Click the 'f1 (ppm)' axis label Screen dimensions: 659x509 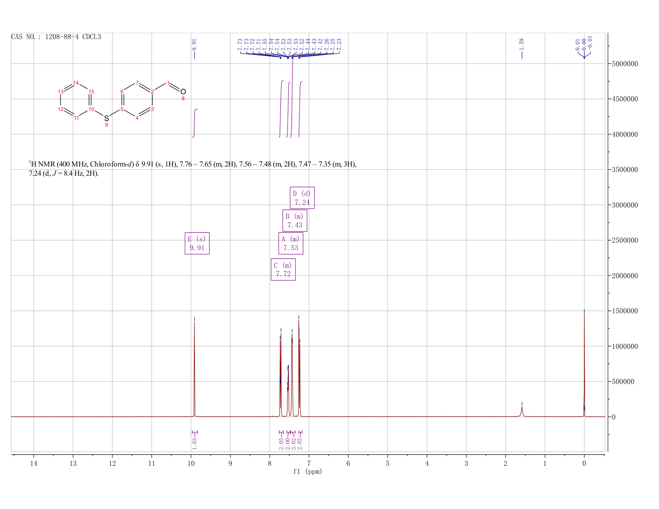[x=308, y=471]
